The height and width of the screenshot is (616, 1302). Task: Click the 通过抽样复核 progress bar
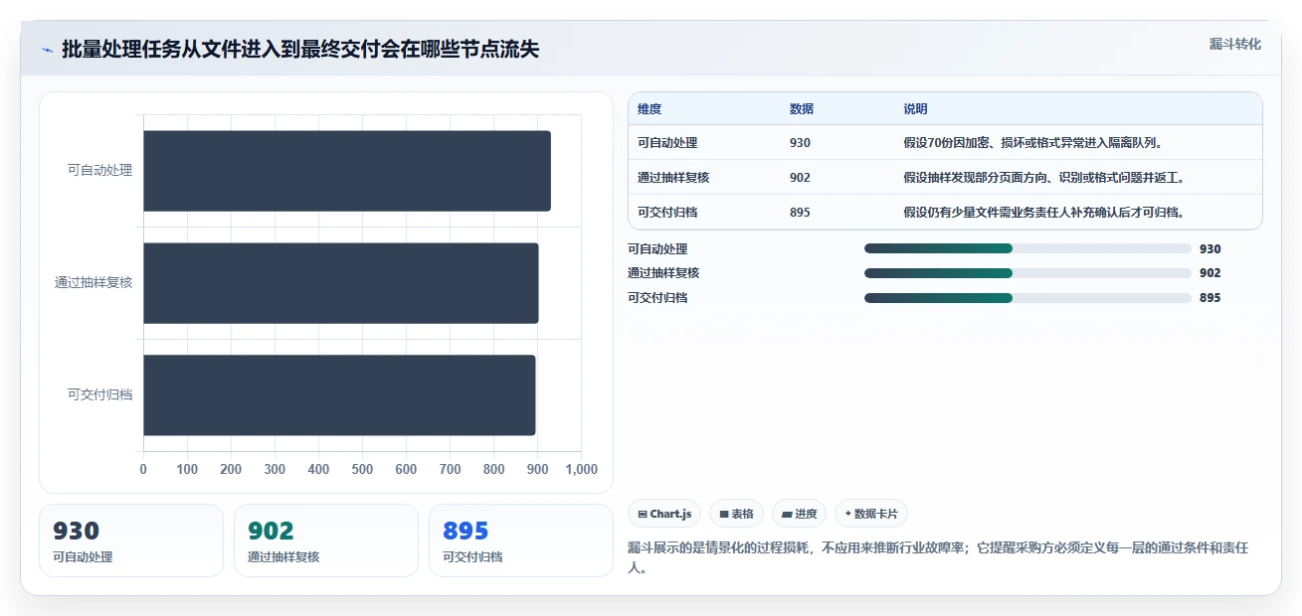pyautogui.click(x=1027, y=273)
